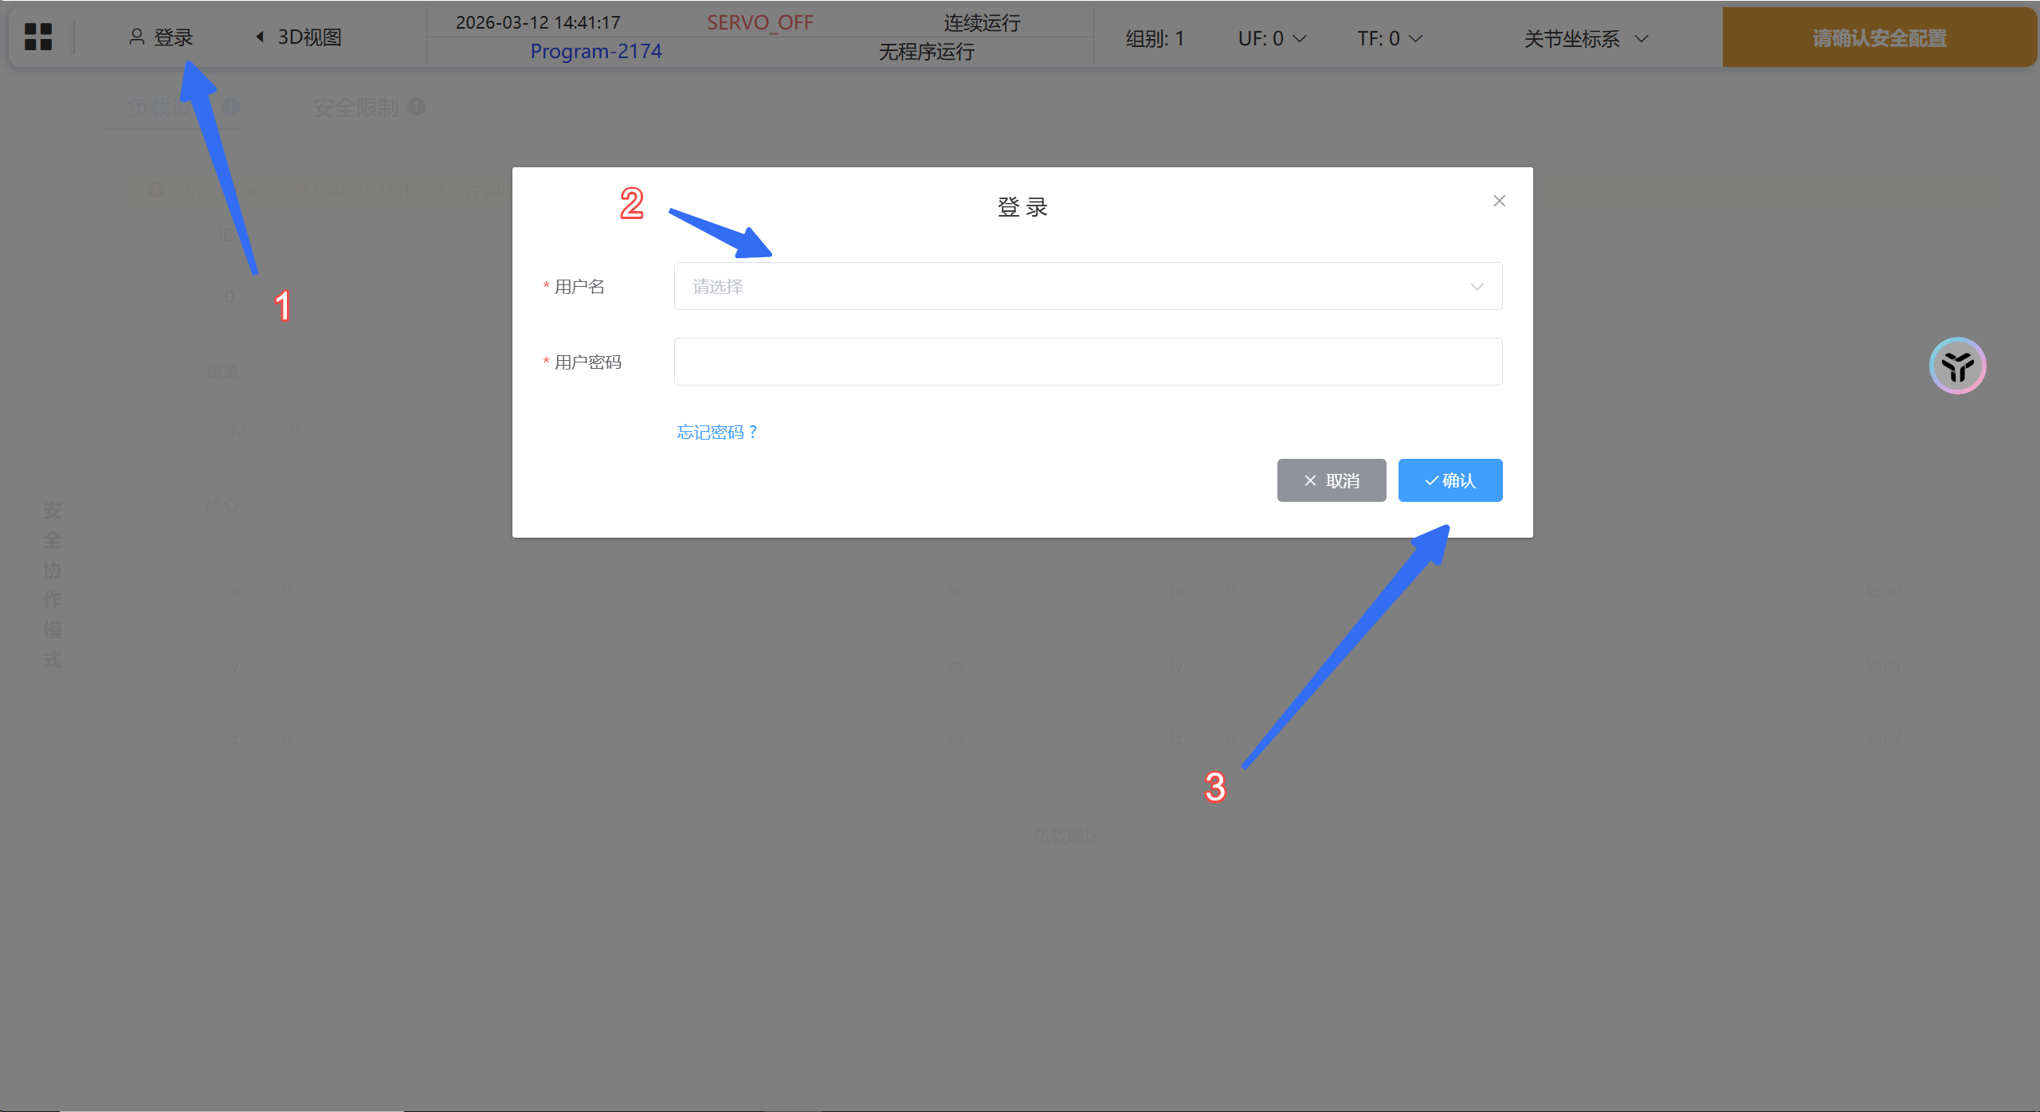Click the 用户密码 input field
Screen dimensions: 2040x1112
click(x=1088, y=362)
